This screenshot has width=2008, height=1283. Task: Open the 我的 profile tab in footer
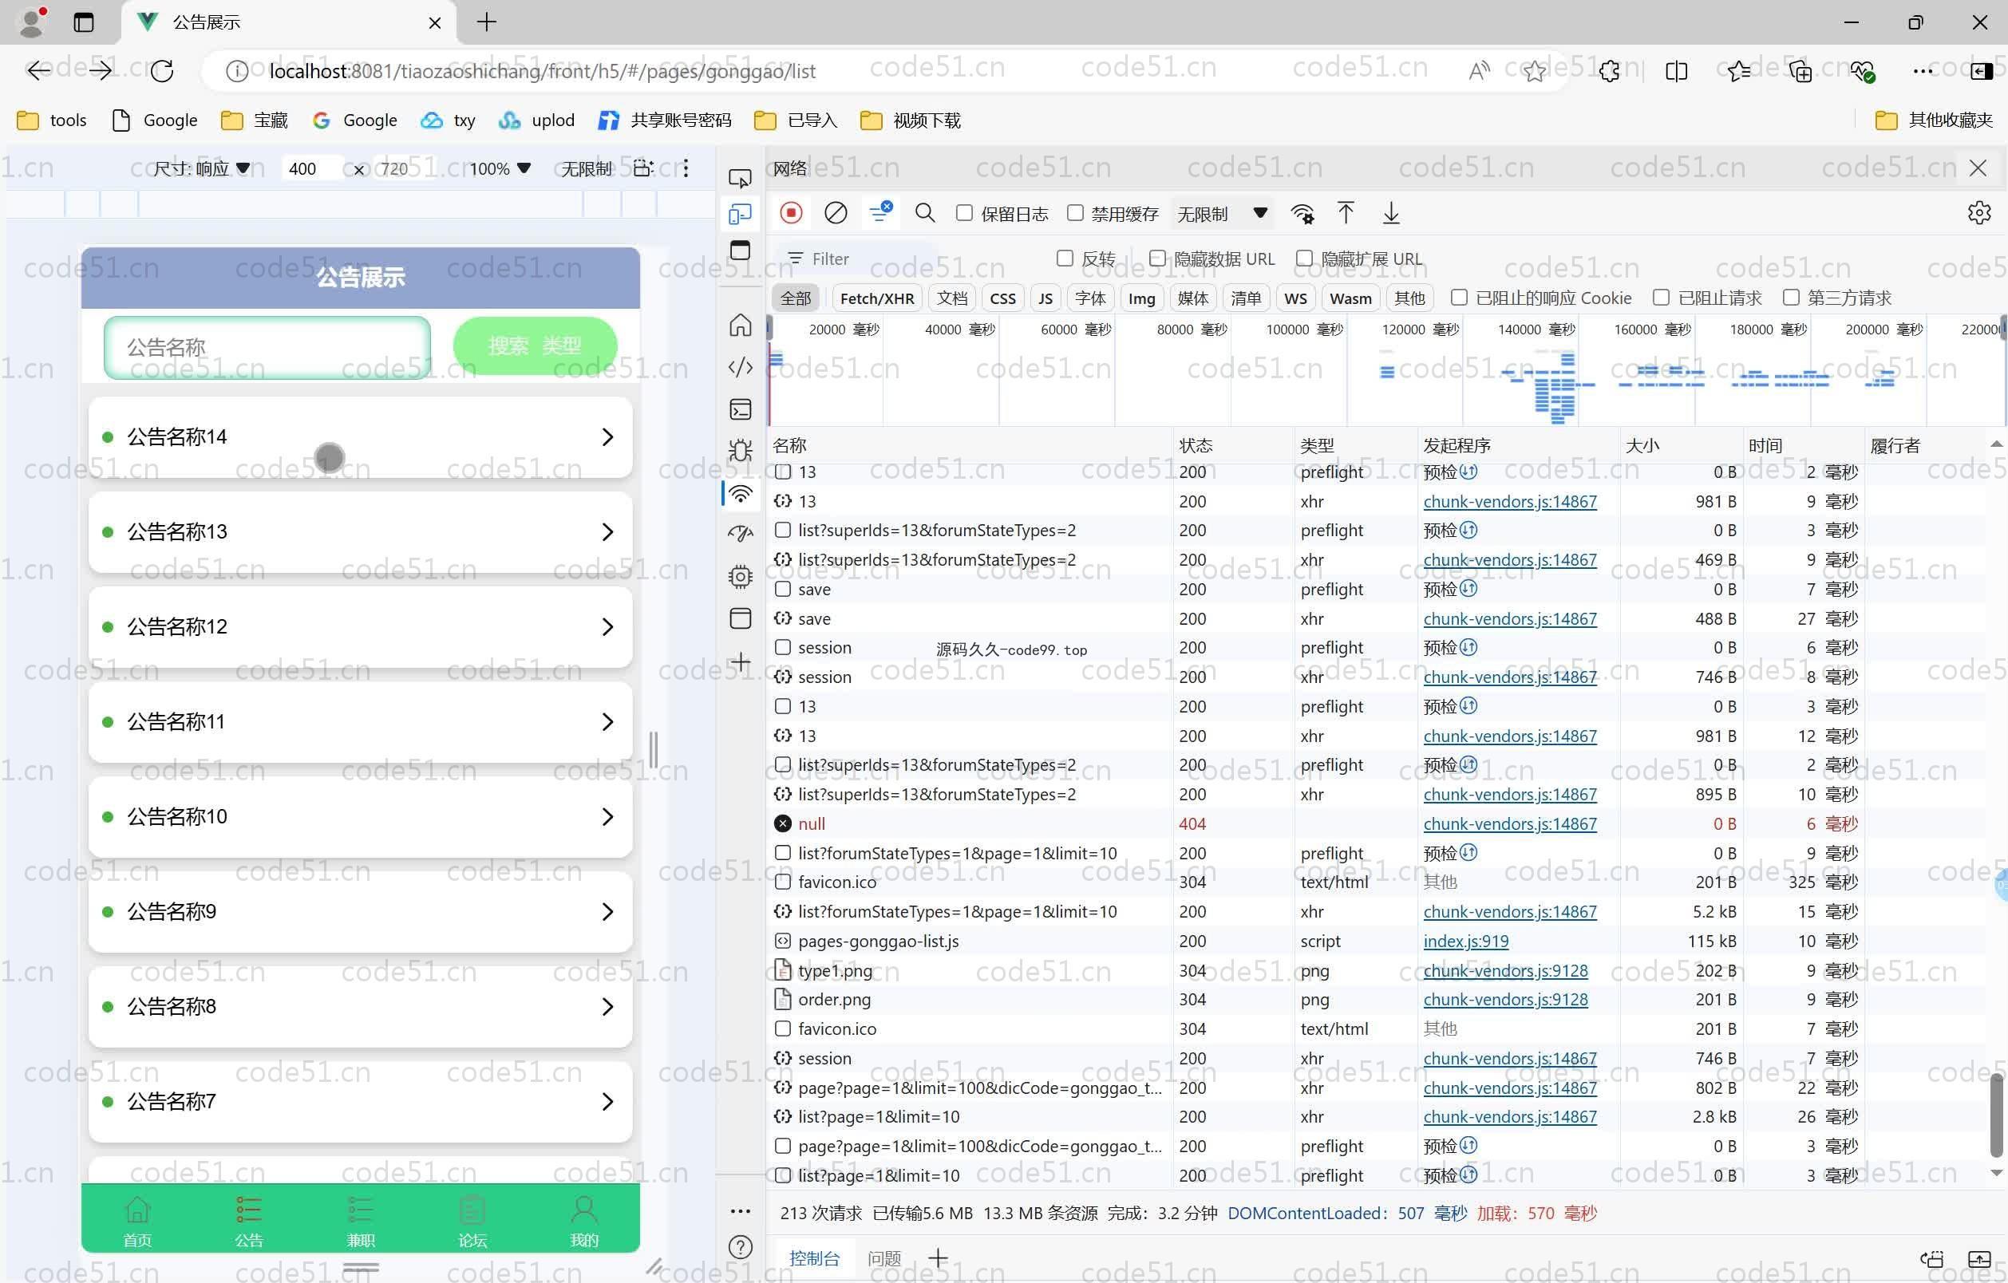click(583, 1222)
